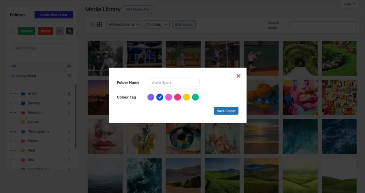Switch to list view icon

92,24
